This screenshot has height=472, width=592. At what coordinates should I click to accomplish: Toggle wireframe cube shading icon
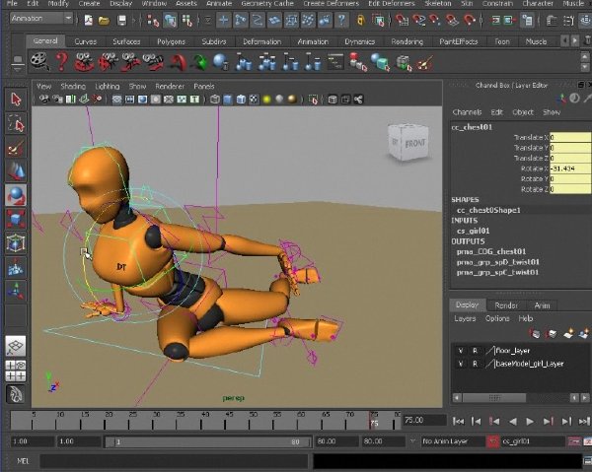(215, 100)
